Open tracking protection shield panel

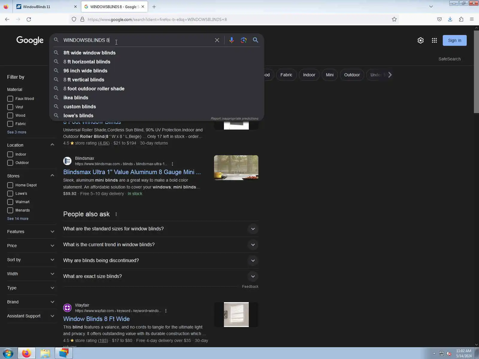tap(74, 19)
